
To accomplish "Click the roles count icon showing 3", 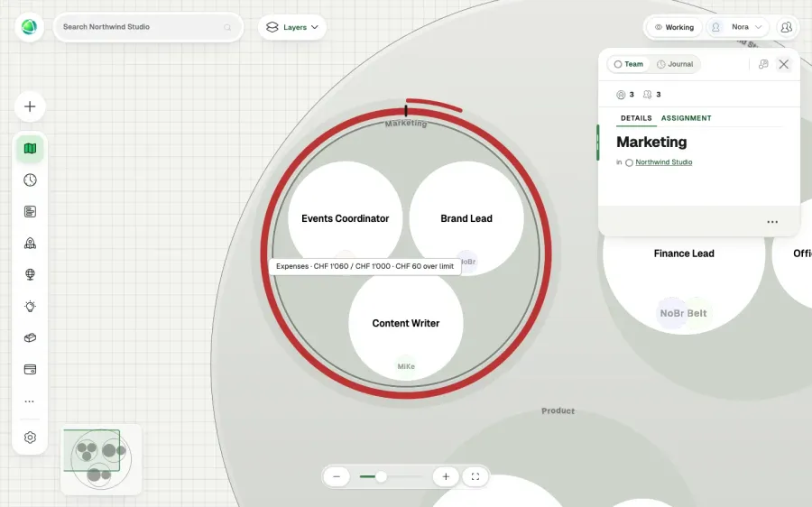I will click(621, 94).
